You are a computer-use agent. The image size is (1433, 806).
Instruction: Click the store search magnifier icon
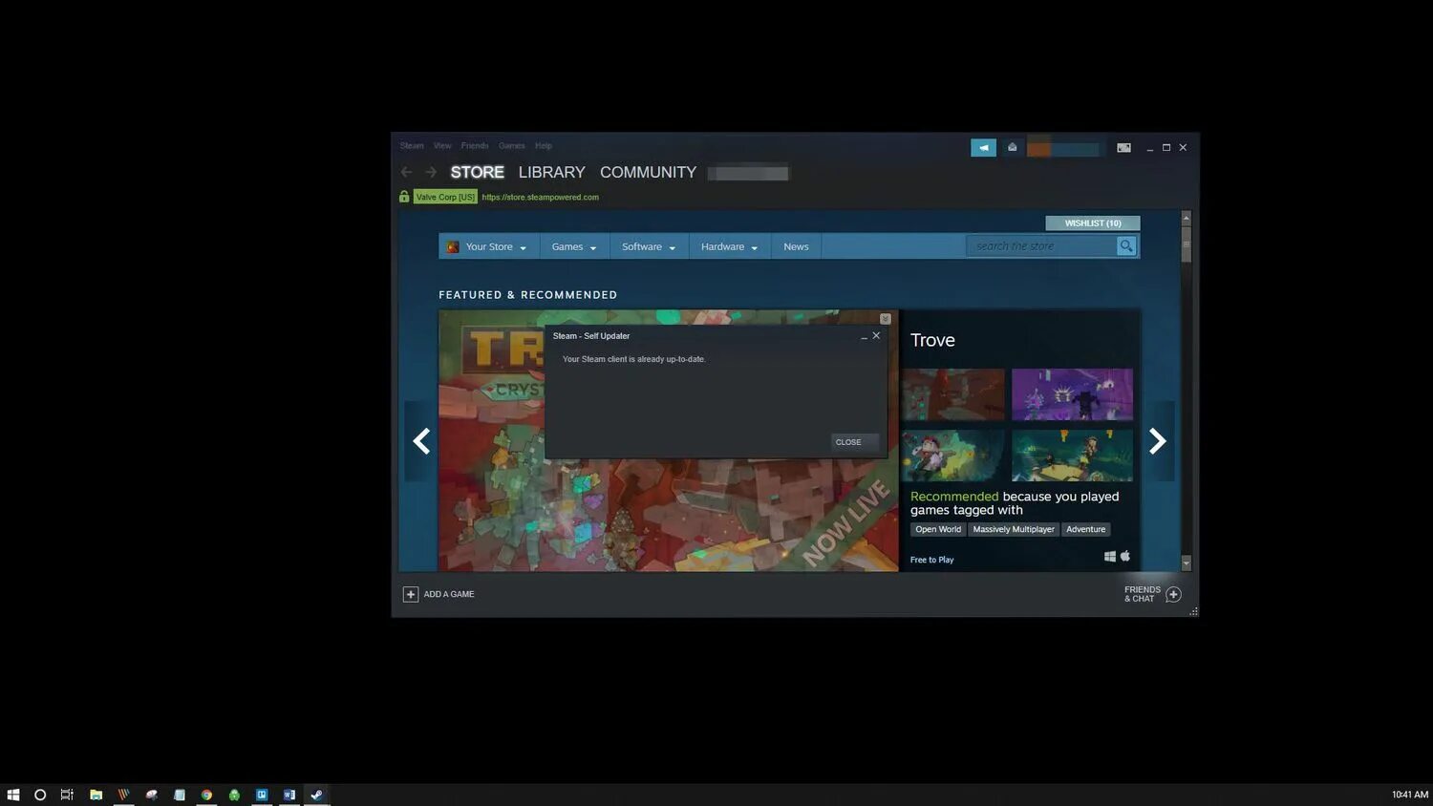[x=1126, y=246]
